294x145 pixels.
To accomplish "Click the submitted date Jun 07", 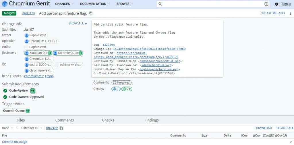I will (29, 29).
